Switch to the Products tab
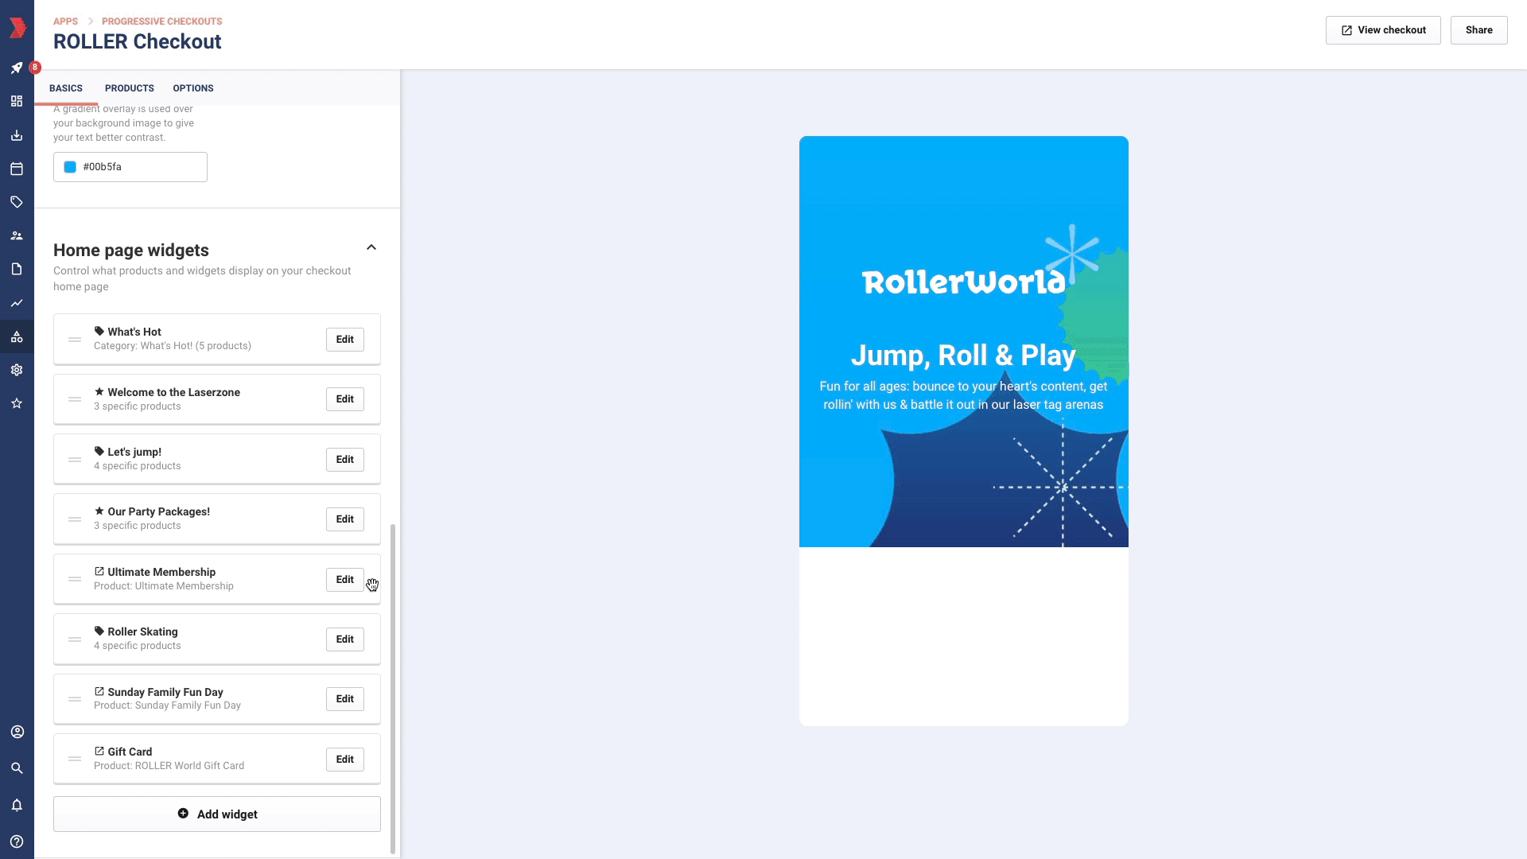The image size is (1527, 859). click(x=129, y=88)
